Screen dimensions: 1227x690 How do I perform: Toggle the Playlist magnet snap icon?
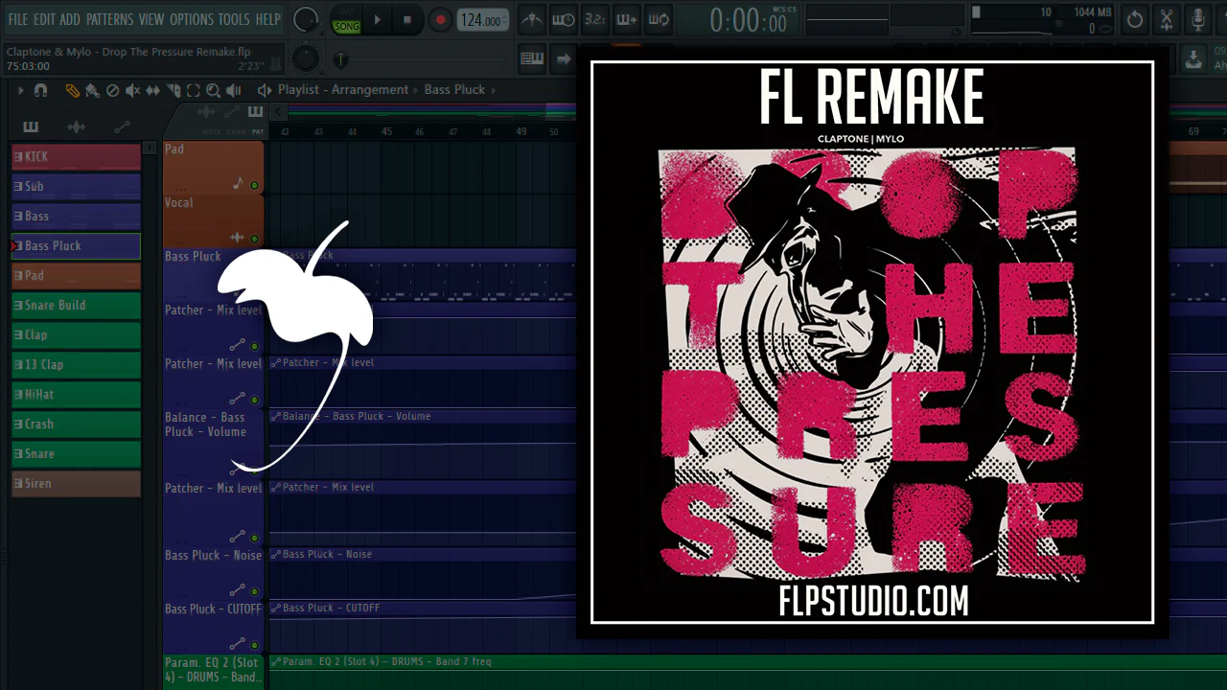40,90
